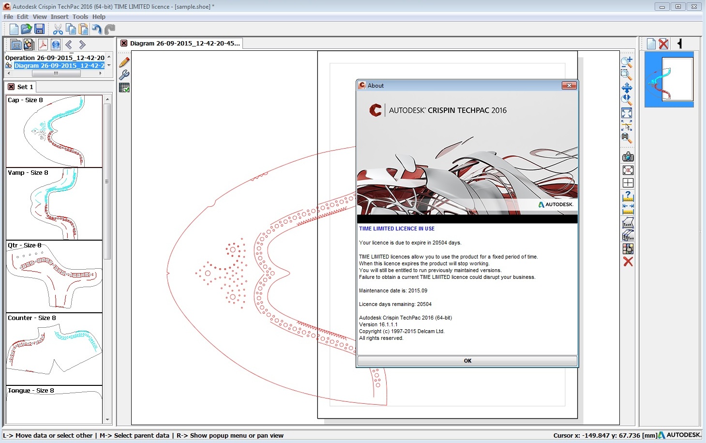
Task: Select the pan four-arrow tool
Action: [x=627, y=88]
